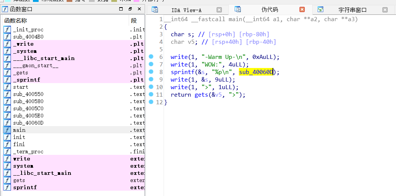Click function icon beside _term_proc

pos(7,152)
